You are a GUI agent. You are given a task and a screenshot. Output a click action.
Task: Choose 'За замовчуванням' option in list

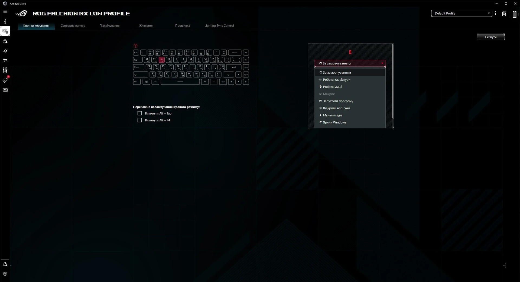[350, 73]
